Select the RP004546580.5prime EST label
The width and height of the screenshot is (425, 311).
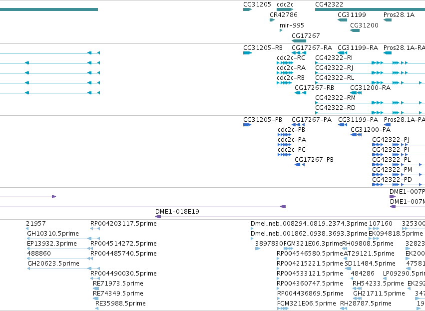(310, 254)
